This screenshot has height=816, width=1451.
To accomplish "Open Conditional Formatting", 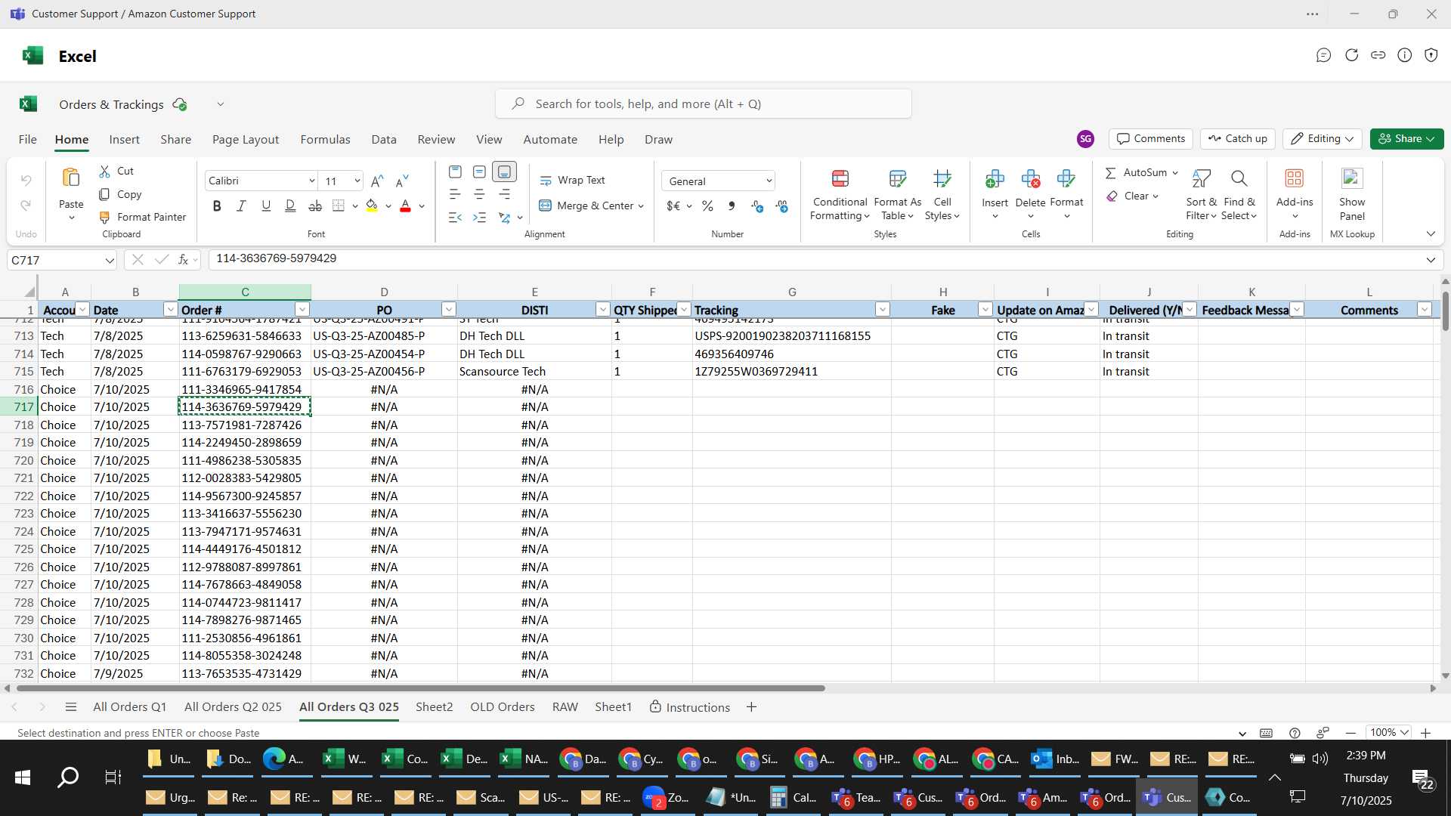I will [x=840, y=195].
